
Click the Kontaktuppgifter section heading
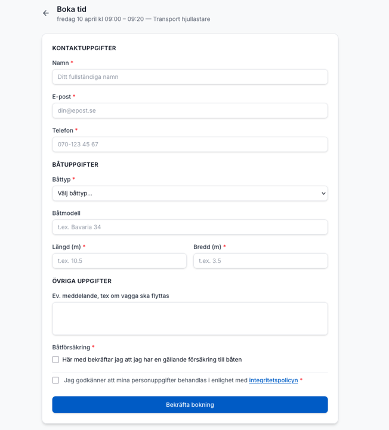tap(84, 48)
